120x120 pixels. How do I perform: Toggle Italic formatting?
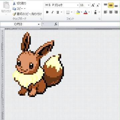(x=52, y=12)
